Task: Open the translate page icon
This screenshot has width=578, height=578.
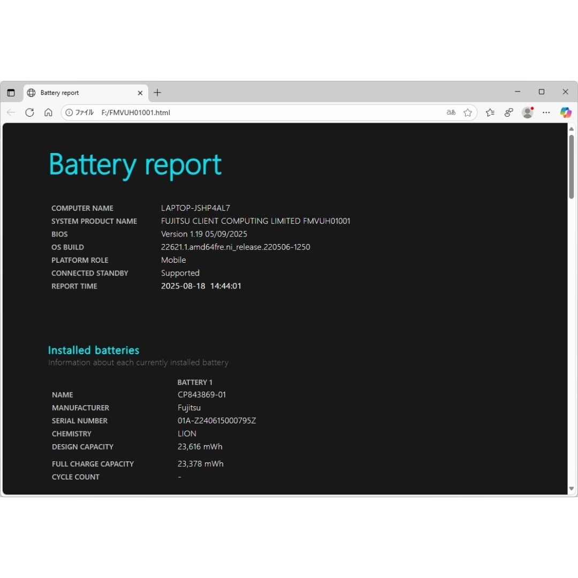Action: coord(451,112)
